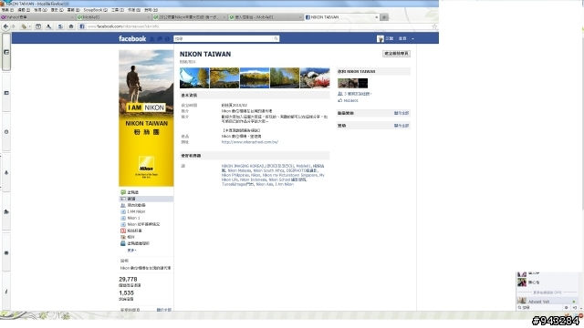Screen dimensions: 584x328
Task: Switch to the 2012 Nikon tab
Action: [189, 17]
